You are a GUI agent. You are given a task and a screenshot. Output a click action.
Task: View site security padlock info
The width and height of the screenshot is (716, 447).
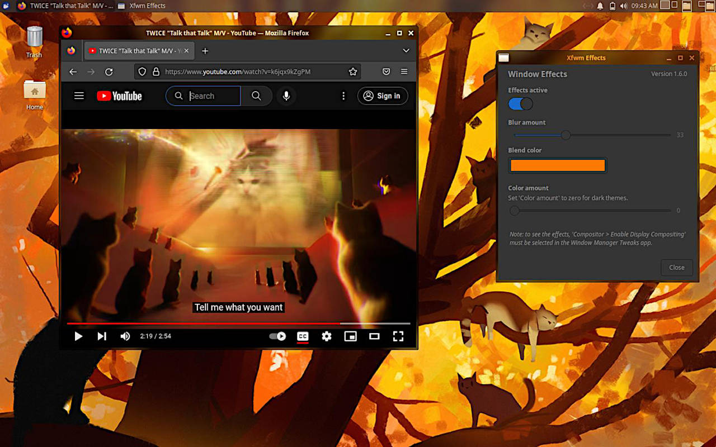click(x=156, y=72)
